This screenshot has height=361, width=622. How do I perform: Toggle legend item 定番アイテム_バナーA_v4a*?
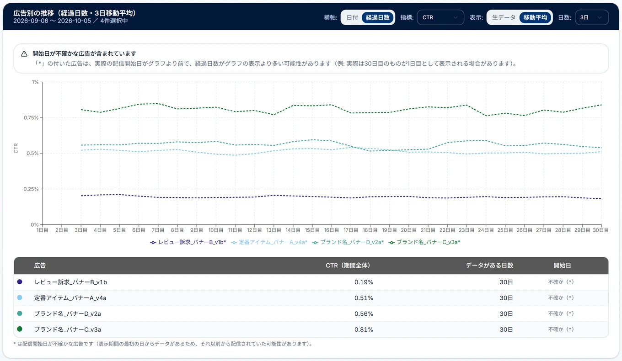269,242
